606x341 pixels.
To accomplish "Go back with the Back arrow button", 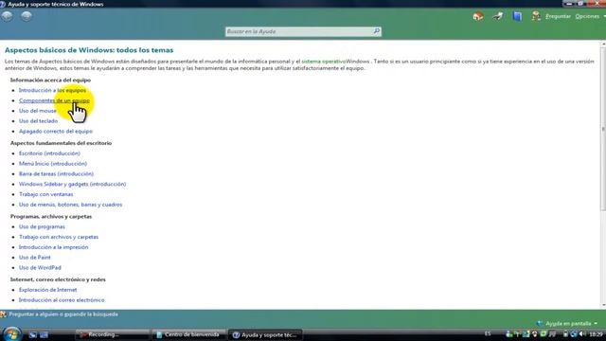I will pos(7,16).
